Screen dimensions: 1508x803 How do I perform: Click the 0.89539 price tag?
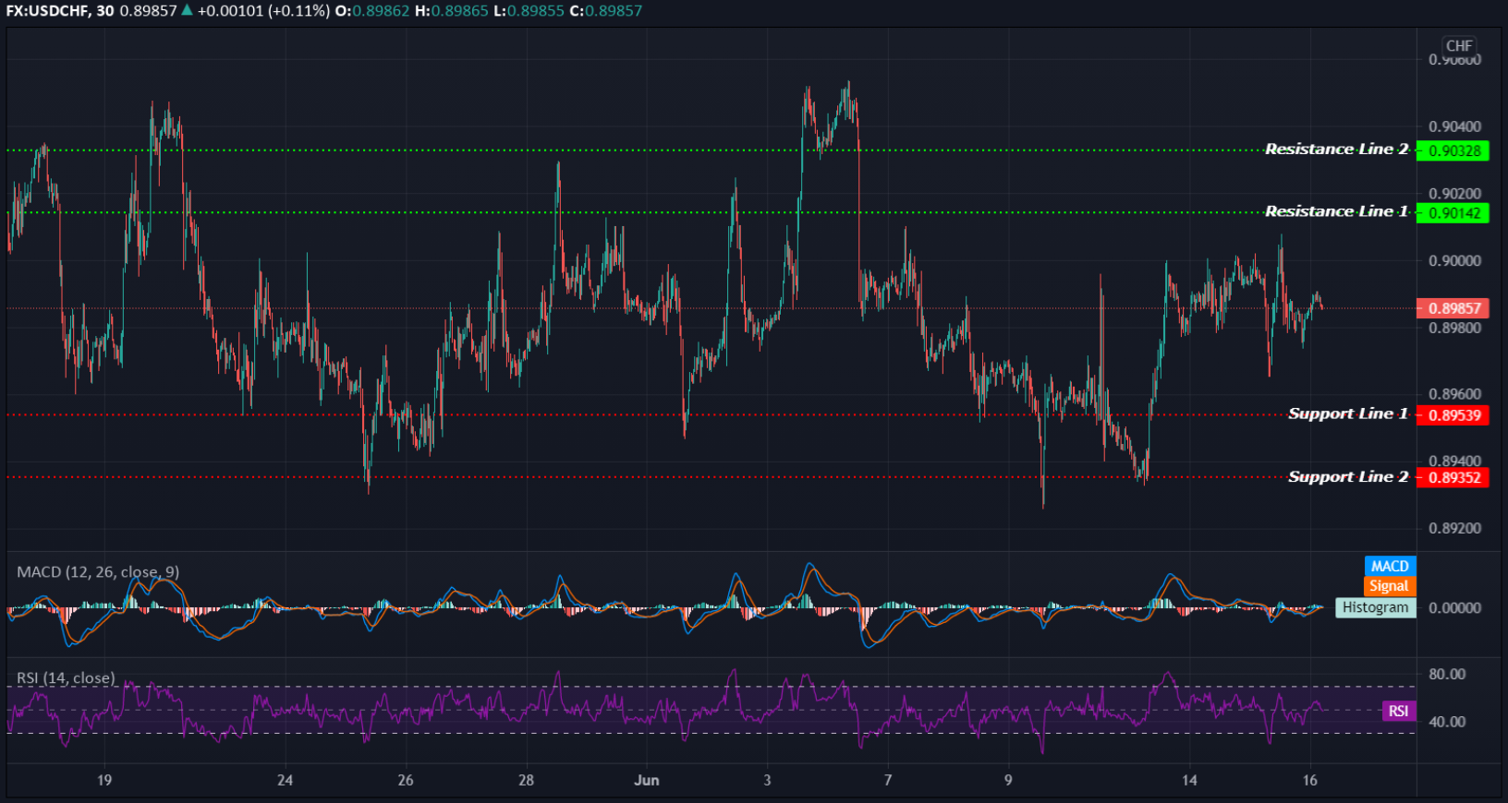(x=1453, y=415)
